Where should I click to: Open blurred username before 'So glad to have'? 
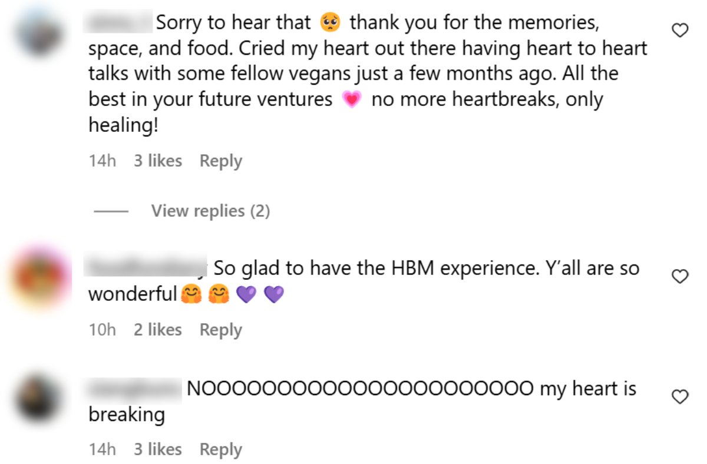pos(146,269)
